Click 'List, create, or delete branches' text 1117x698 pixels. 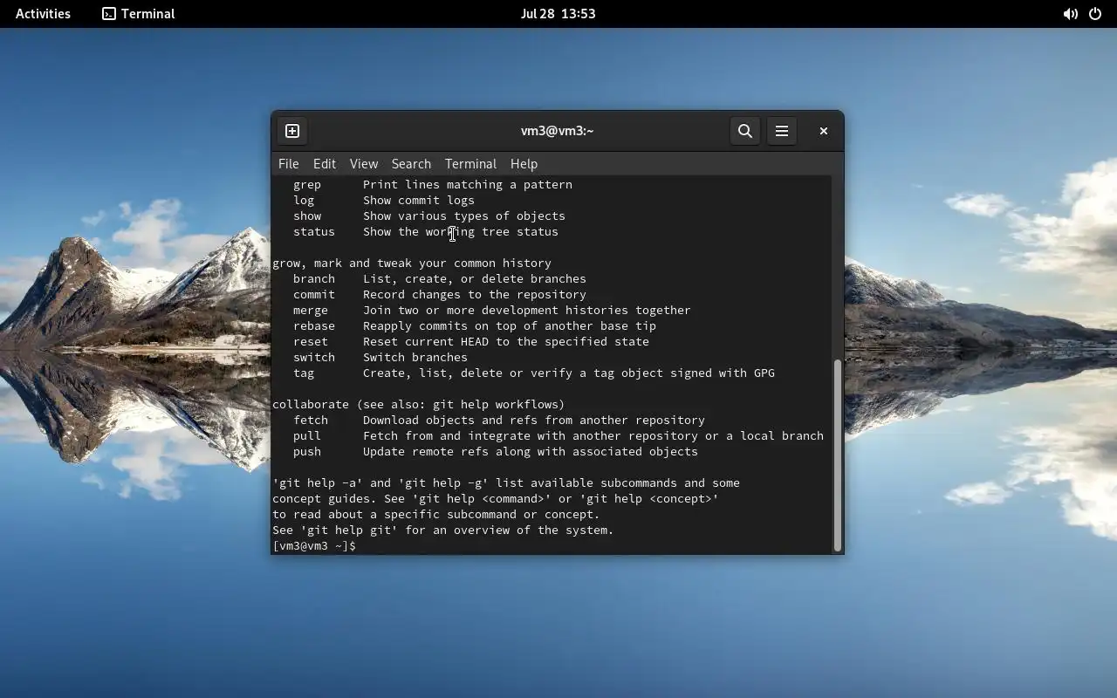475,279
